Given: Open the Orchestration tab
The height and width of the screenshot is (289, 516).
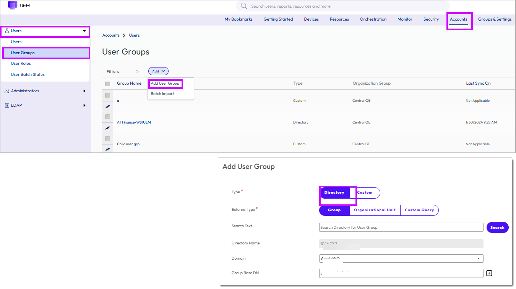Looking at the screenshot, I should click(373, 19).
